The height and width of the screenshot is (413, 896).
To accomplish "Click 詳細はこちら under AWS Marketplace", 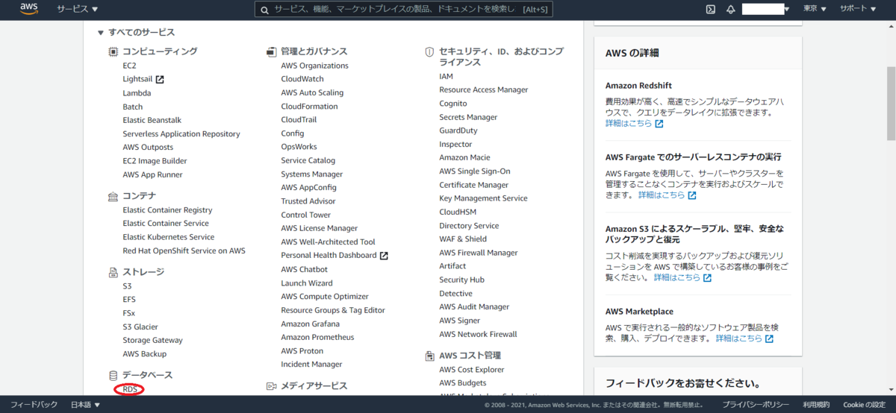I will pyautogui.click(x=739, y=338).
